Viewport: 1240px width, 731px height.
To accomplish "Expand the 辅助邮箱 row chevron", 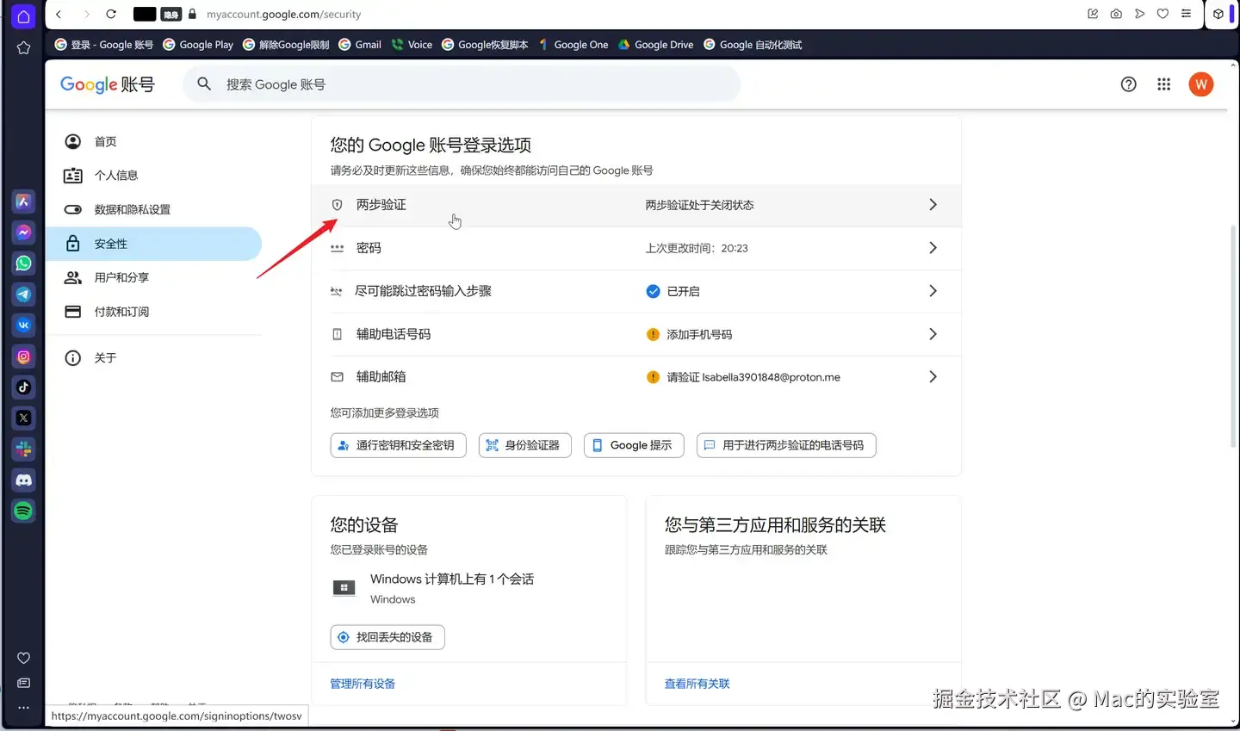I will 933,377.
